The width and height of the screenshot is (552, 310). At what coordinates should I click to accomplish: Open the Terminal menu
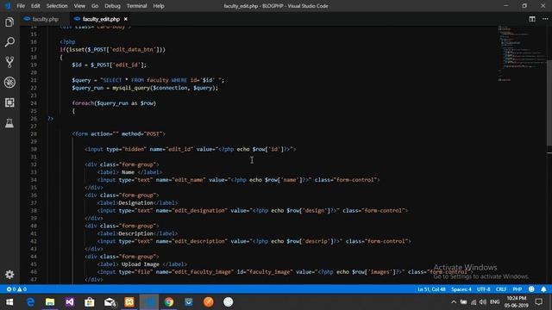136,6
